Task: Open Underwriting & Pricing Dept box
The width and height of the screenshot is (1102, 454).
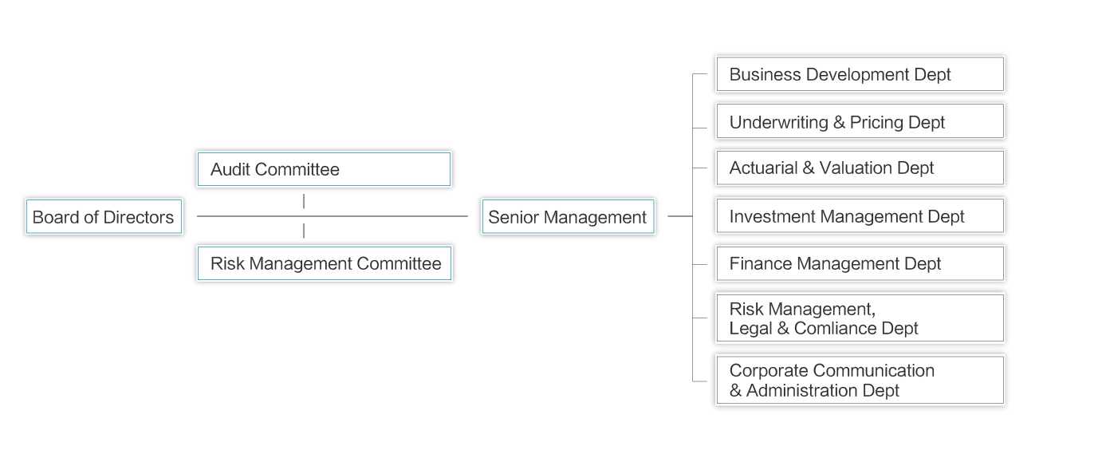Action: pyautogui.click(x=860, y=122)
